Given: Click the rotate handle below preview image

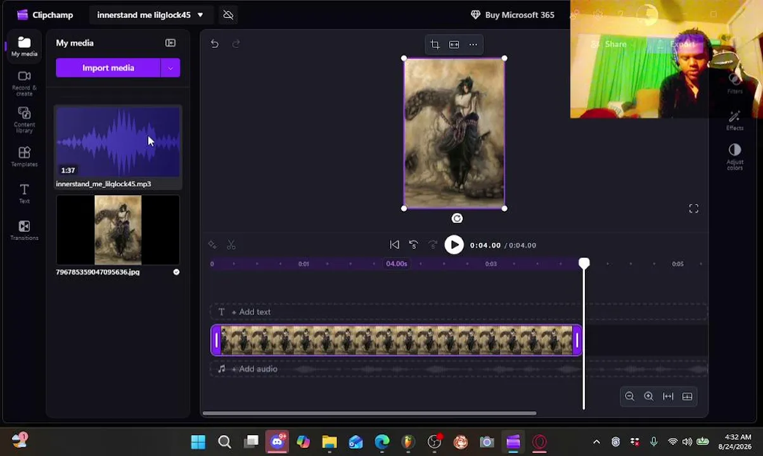Looking at the screenshot, I should click(x=457, y=218).
